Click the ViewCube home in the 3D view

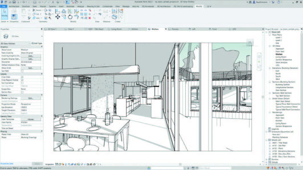point(249,43)
